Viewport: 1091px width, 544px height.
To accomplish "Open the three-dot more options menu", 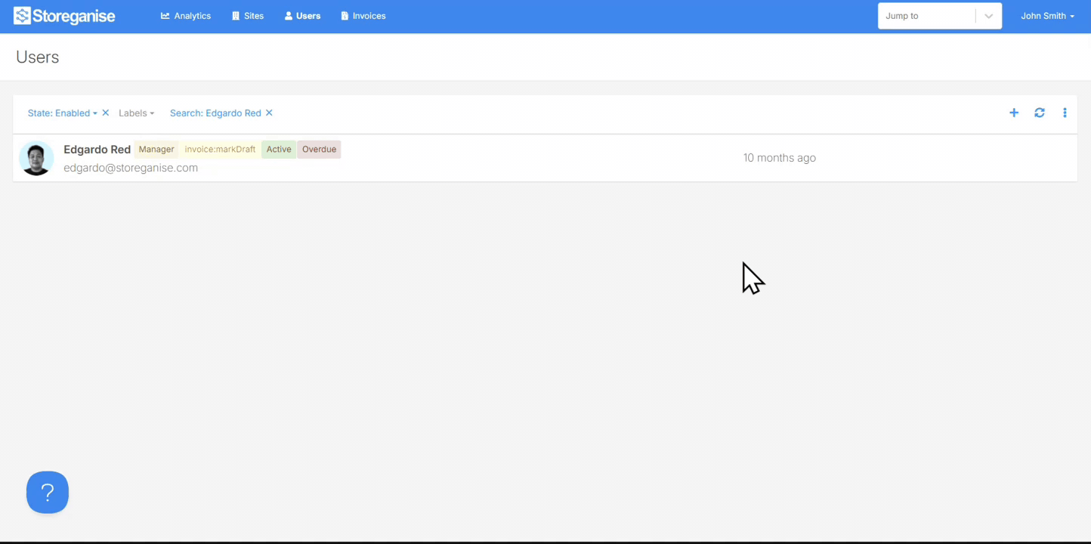I will [x=1065, y=113].
